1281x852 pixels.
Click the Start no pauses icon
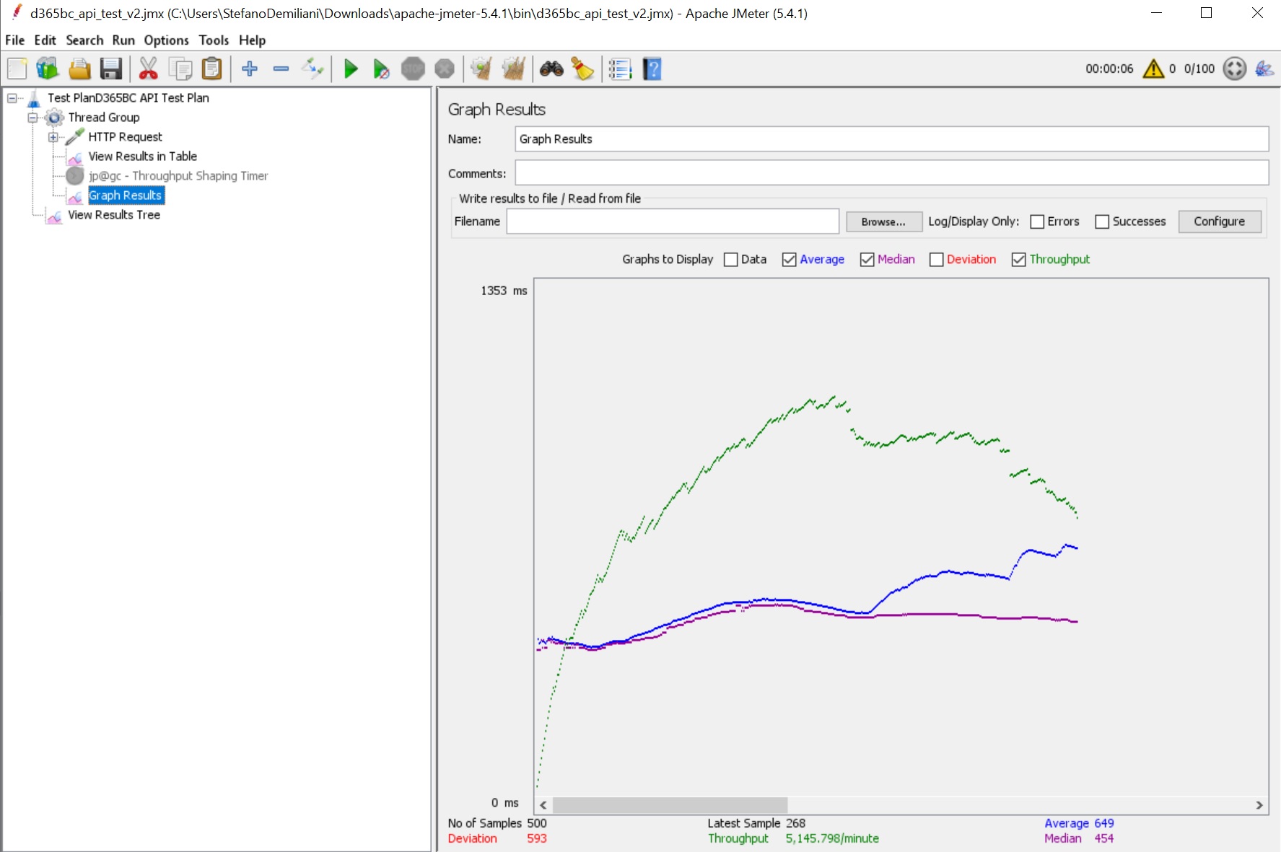pos(381,69)
